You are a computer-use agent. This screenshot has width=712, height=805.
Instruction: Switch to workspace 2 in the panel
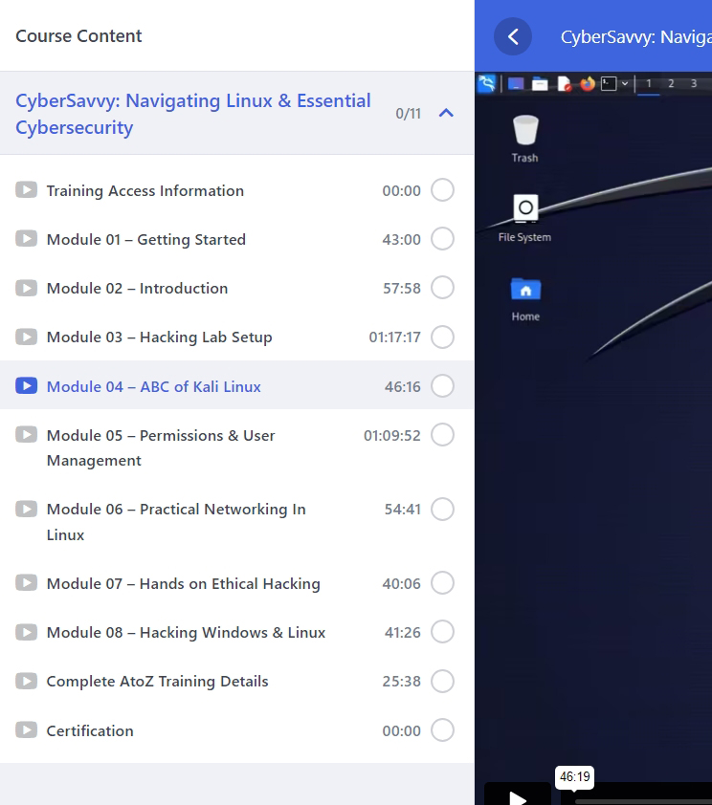coord(671,83)
